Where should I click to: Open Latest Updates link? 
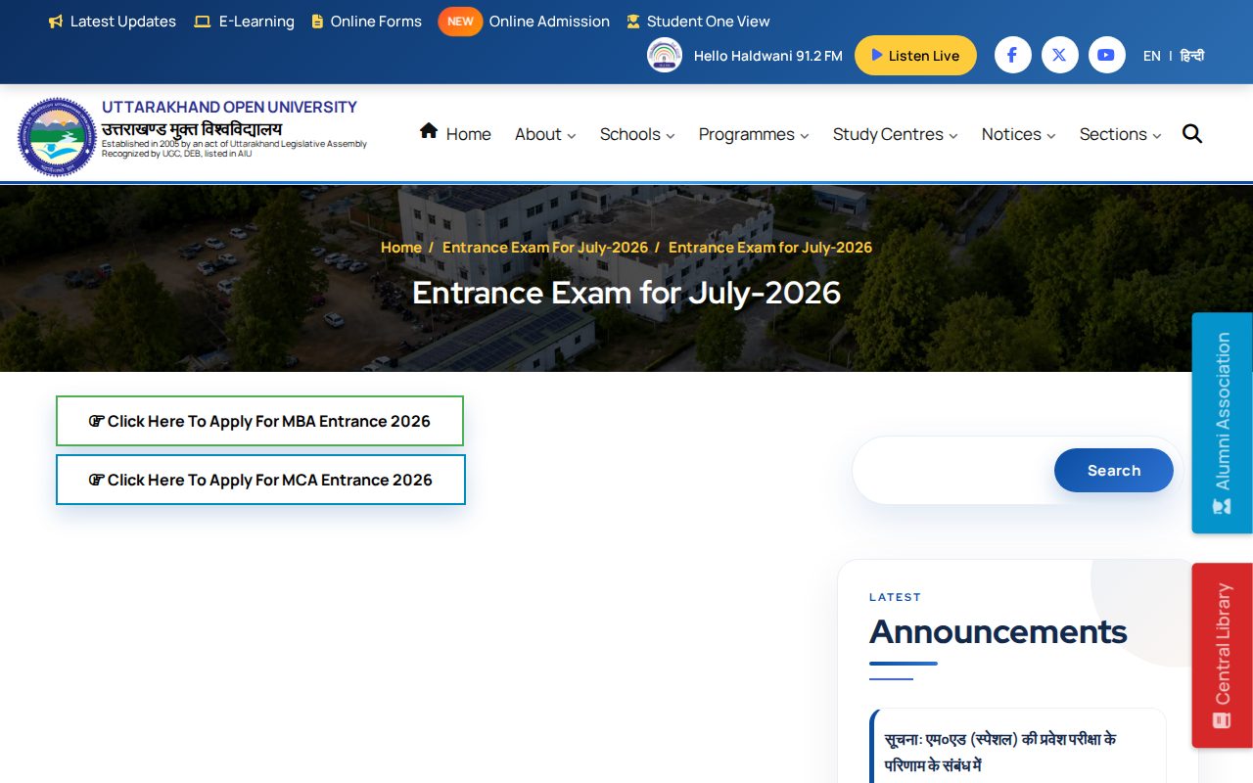coord(113,22)
